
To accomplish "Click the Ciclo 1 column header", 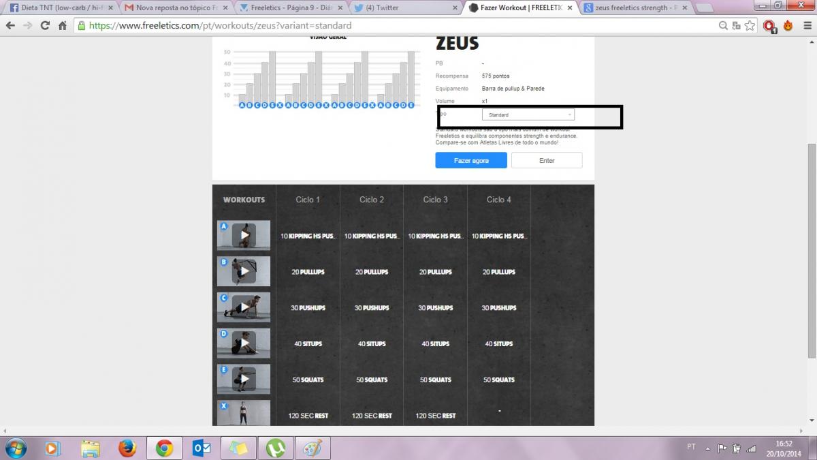I will pos(308,200).
